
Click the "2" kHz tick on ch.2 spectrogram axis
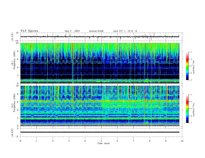18,118
